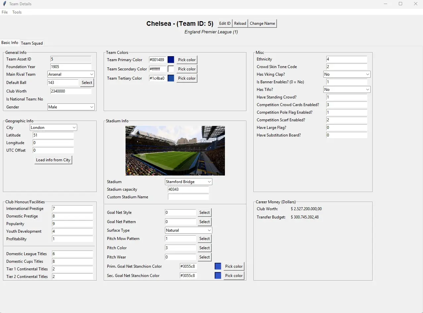Click the Prim. Goal Net Stanchion color swatch
423x313 pixels.
pyautogui.click(x=218, y=266)
